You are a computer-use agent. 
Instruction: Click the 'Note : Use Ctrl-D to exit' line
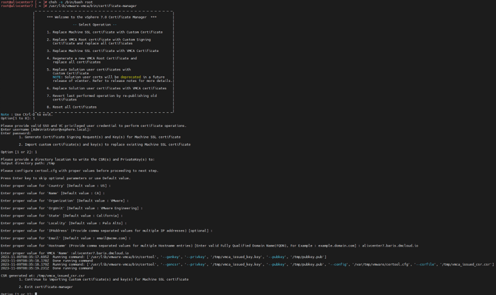pos(26,114)
